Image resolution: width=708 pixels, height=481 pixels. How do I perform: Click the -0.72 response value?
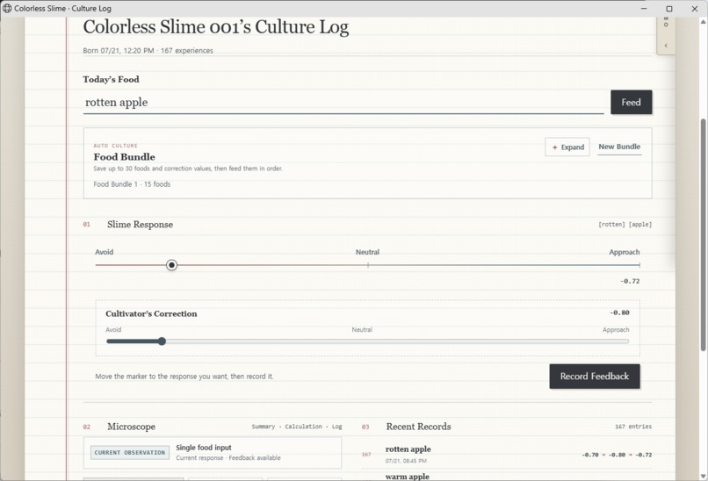630,281
